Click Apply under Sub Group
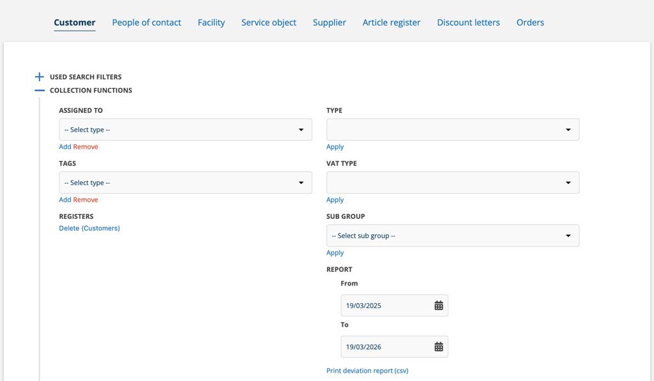Screen dimensions: 654x381 (x=335, y=253)
